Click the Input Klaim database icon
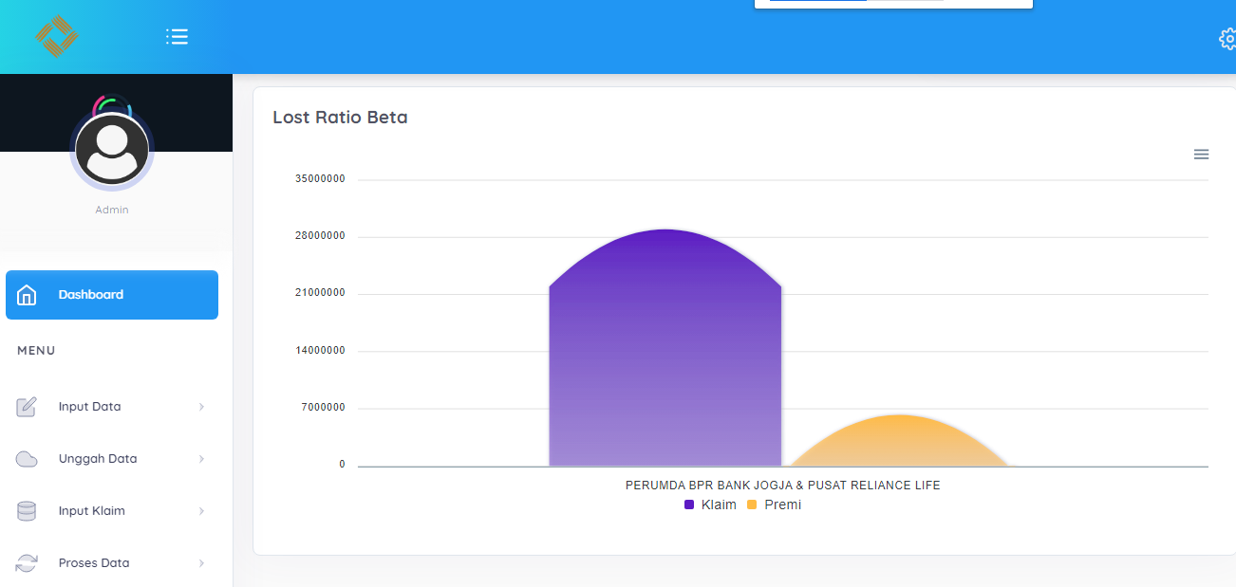This screenshot has width=1236, height=587. click(x=27, y=511)
